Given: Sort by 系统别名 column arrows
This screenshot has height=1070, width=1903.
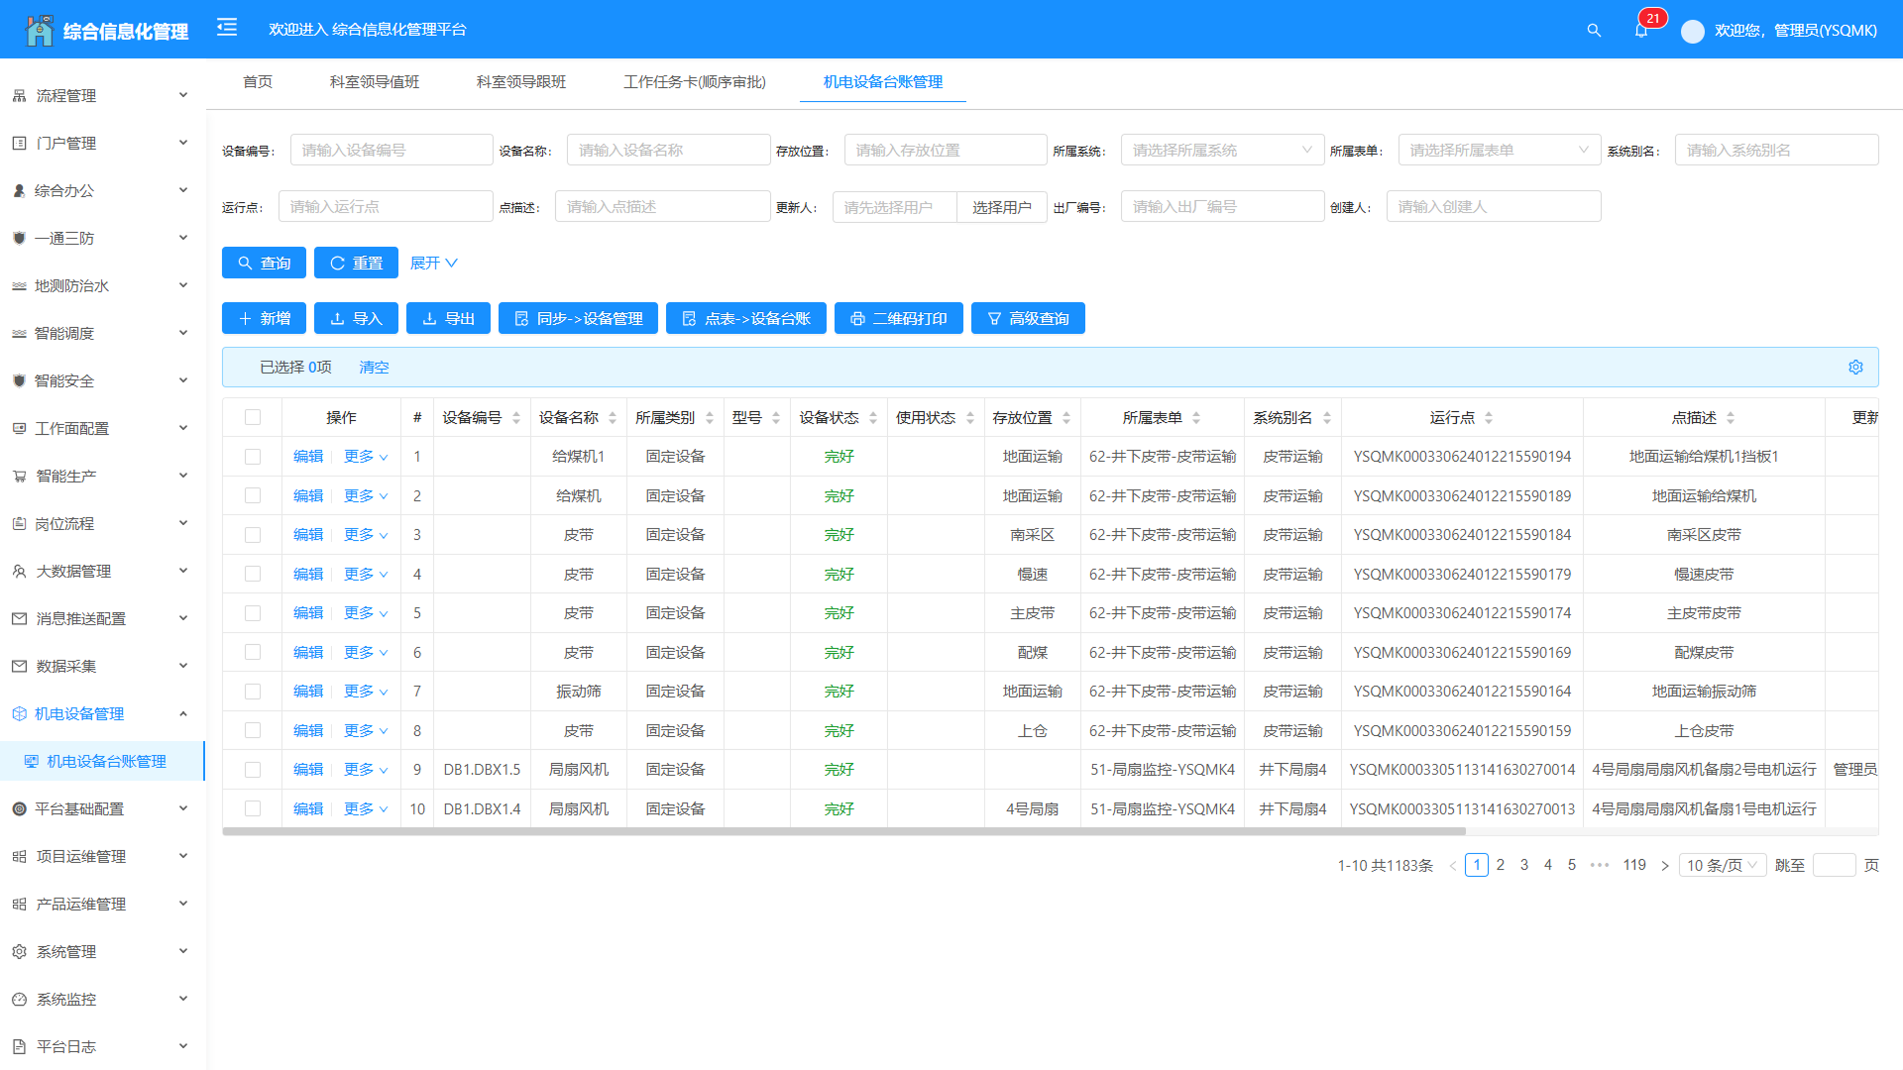Looking at the screenshot, I should click(x=1327, y=418).
